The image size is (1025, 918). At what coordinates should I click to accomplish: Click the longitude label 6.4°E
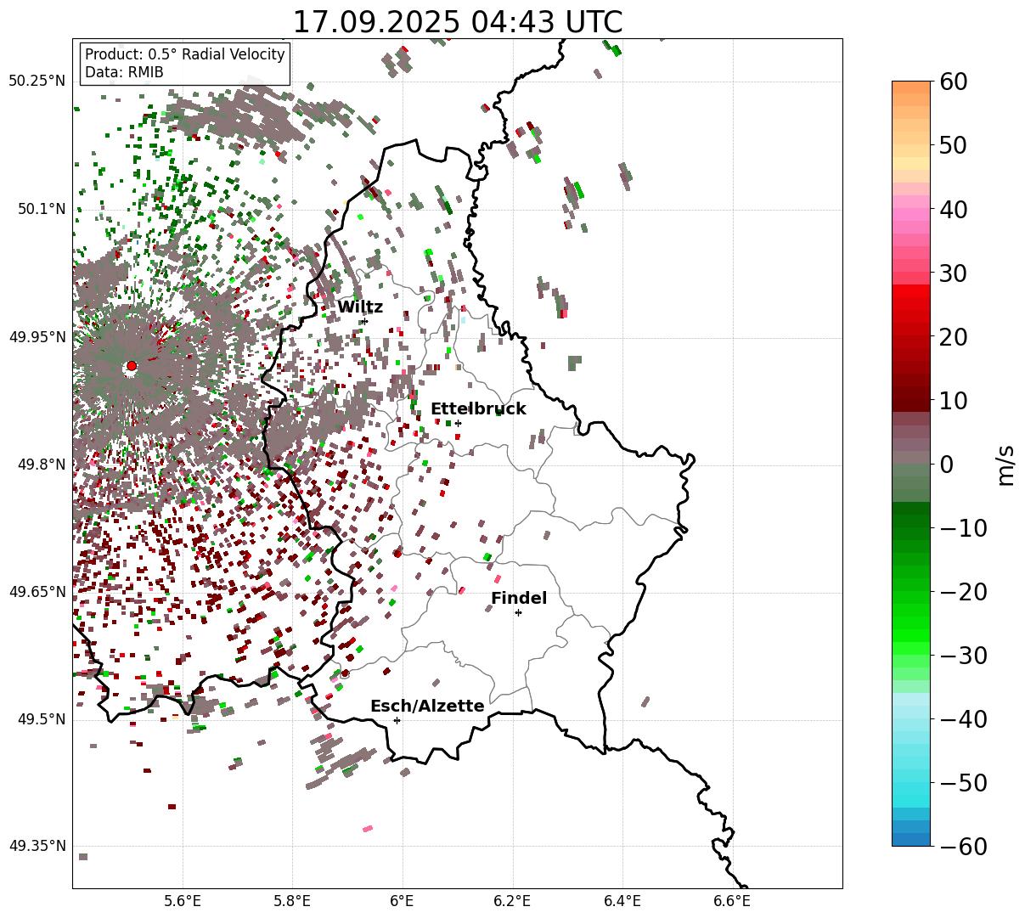[622, 900]
